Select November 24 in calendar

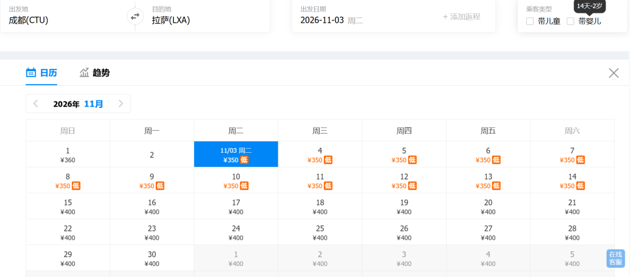point(236,233)
